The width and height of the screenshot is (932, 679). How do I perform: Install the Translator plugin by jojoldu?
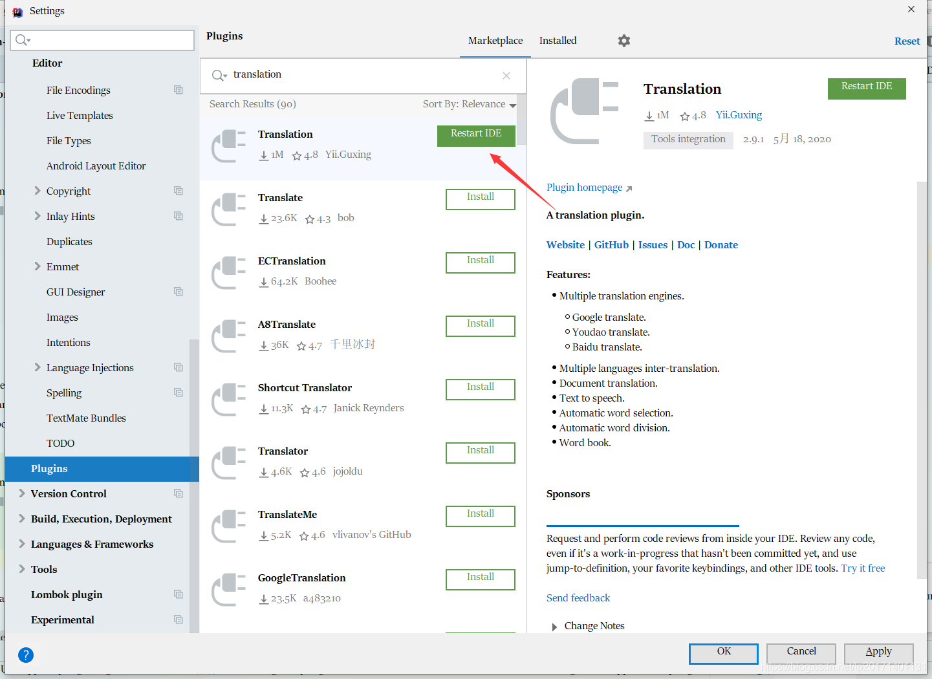click(481, 453)
